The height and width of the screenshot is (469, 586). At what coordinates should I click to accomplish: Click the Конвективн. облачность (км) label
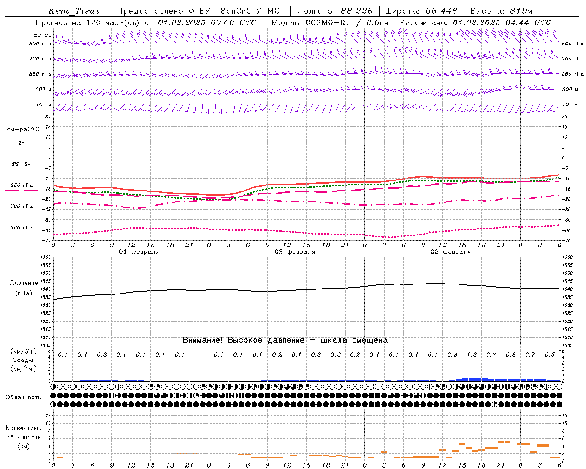coord(23,437)
